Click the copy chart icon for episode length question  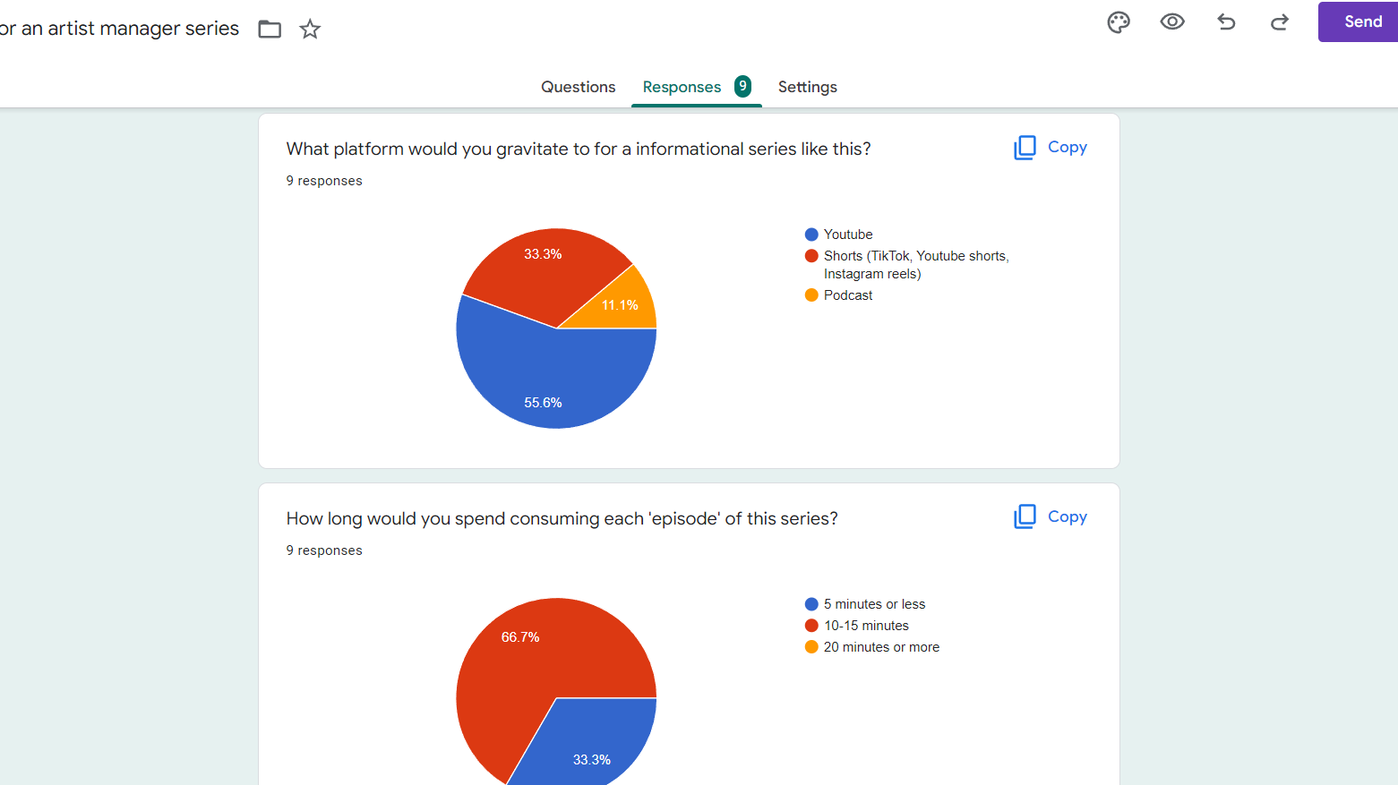coord(1025,517)
